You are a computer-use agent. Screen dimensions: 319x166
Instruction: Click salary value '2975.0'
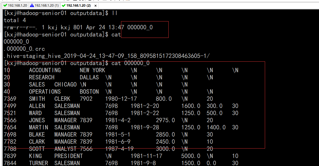pyautogui.click(x=165, y=120)
